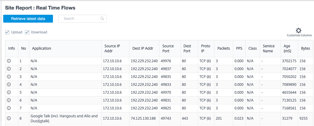Click bytes value 9255
Viewport: 314px width, 126px height.
click(x=303, y=118)
